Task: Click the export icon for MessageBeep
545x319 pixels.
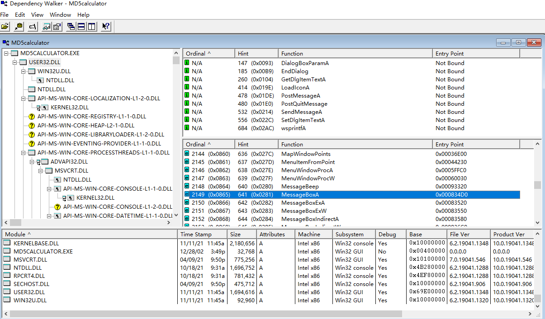Action: tap(187, 186)
